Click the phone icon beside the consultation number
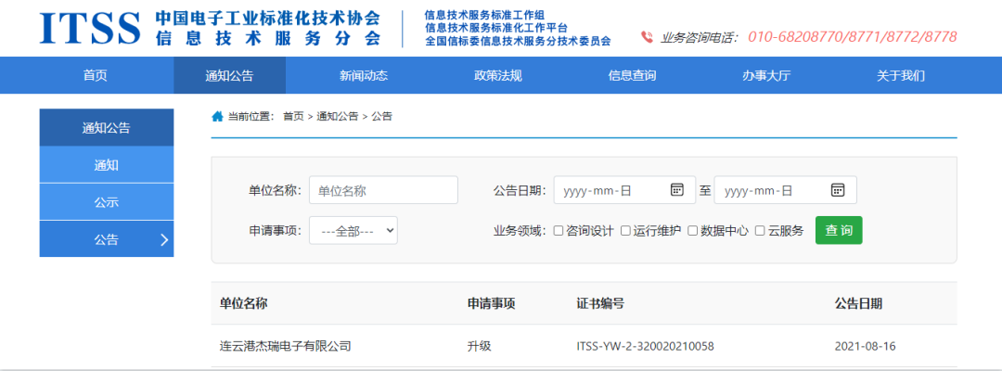The image size is (1002, 371). 647,38
